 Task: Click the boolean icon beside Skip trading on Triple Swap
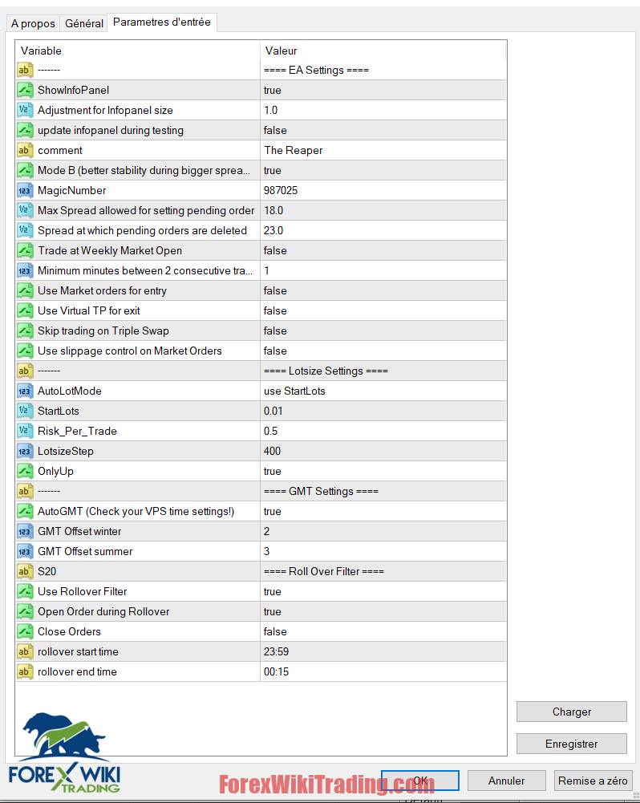(x=25, y=331)
